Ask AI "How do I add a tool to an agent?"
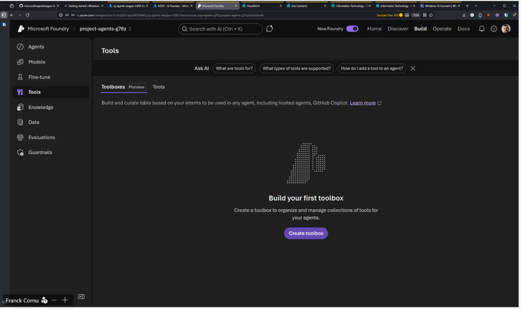 pyautogui.click(x=372, y=69)
